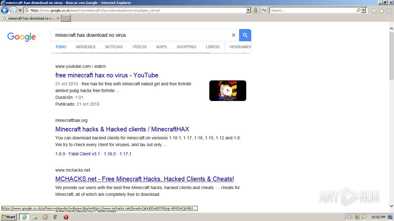View the security lock report icon
394x221 pixels.
click(255, 10)
